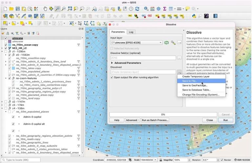Viewport: 252px width, 163px height.
Task: Click the Statistical Summary sigma icon
Action: coord(165,9)
